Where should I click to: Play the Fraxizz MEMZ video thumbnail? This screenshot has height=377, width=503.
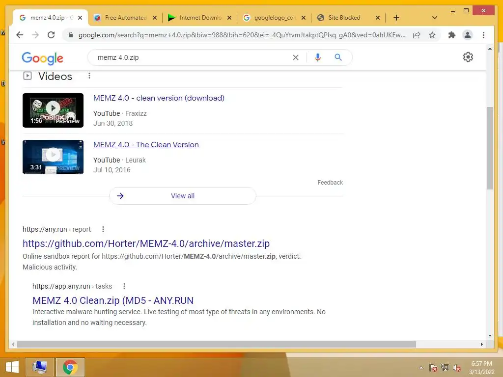click(x=53, y=110)
